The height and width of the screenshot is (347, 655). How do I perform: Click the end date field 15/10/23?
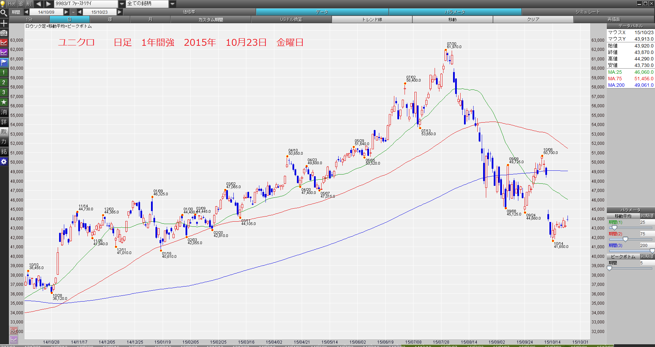click(x=99, y=12)
